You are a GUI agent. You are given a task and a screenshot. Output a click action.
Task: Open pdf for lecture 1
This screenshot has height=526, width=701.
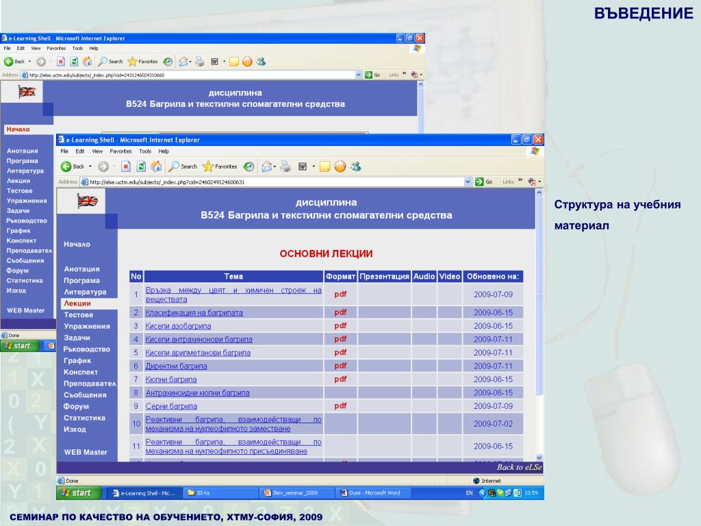(x=340, y=295)
